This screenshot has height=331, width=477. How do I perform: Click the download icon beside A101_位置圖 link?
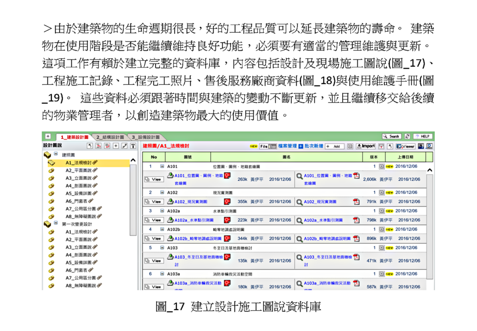click(170, 175)
